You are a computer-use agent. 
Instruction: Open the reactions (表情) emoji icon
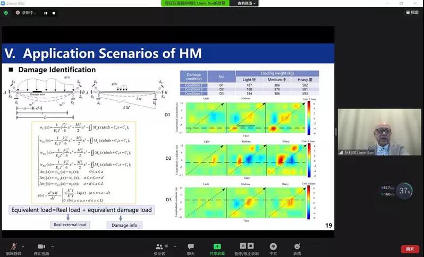coord(297,248)
